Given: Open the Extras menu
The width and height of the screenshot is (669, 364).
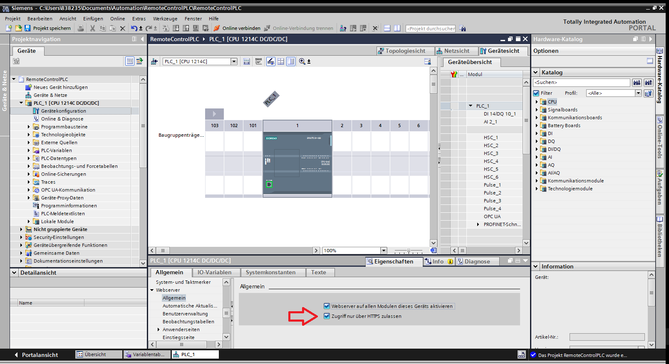Looking at the screenshot, I should (139, 19).
